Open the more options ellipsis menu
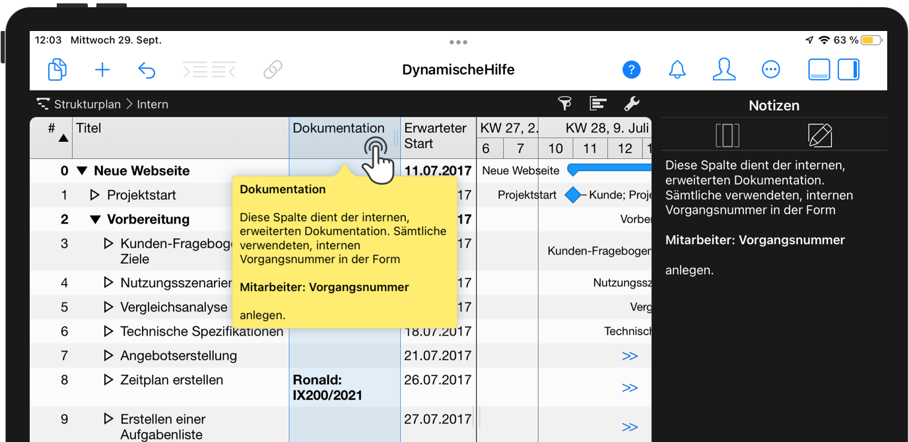Screen dimensions: 909x442 coord(770,69)
